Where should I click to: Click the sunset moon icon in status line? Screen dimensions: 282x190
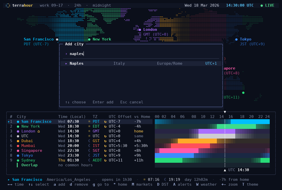pos(165,180)
